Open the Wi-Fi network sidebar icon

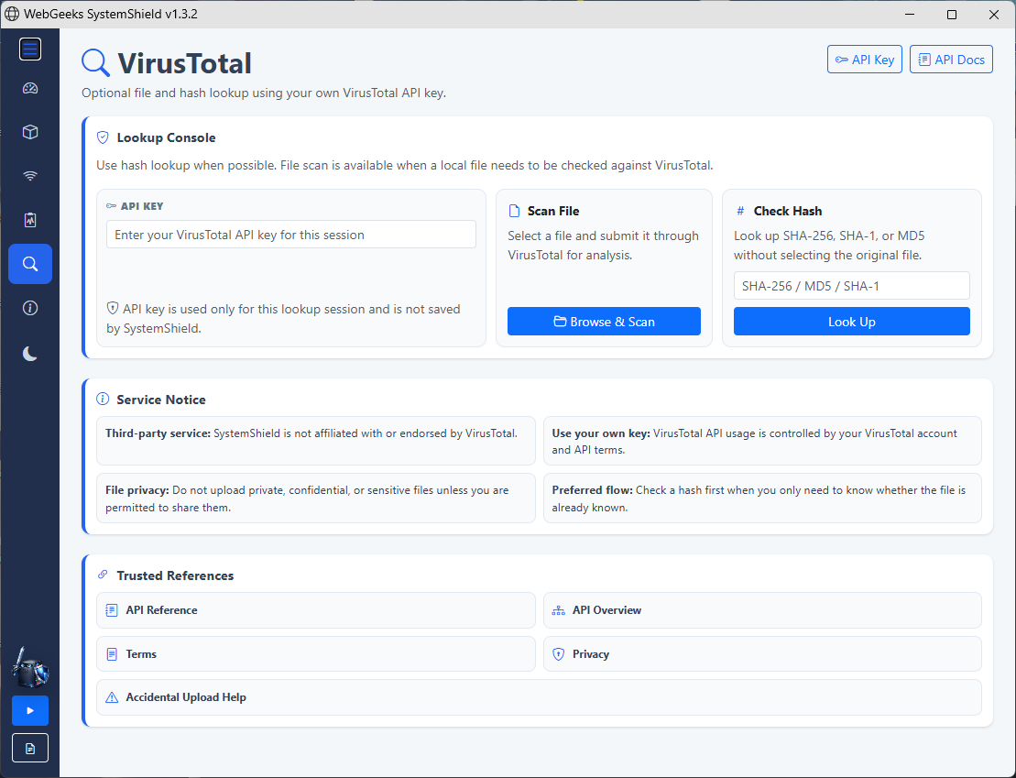tap(30, 176)
